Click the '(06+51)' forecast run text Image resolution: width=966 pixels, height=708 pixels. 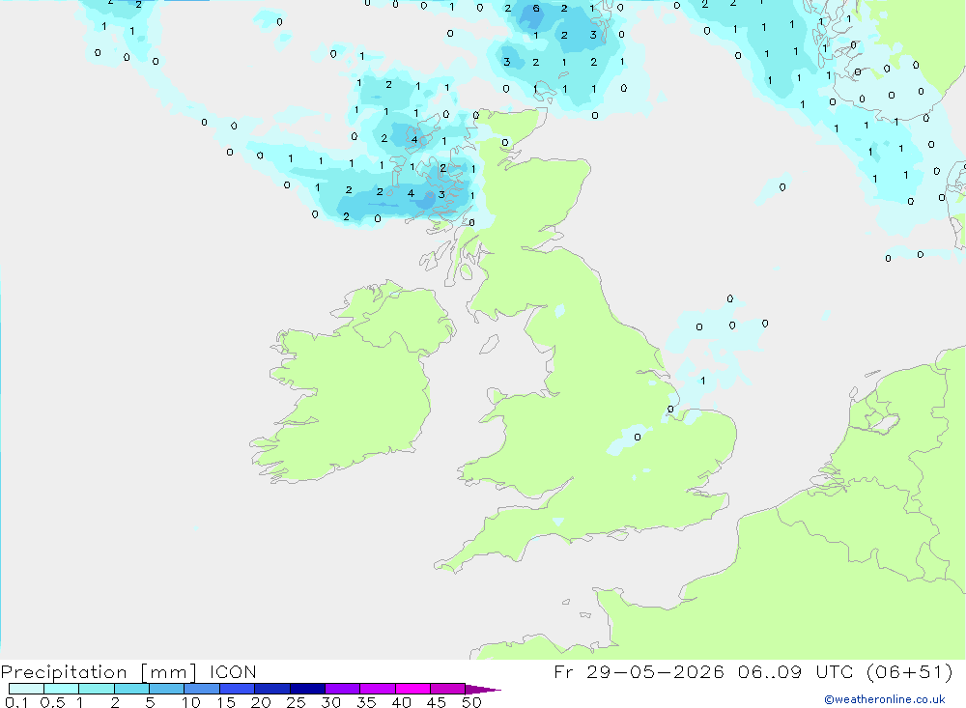click(909, 671)
